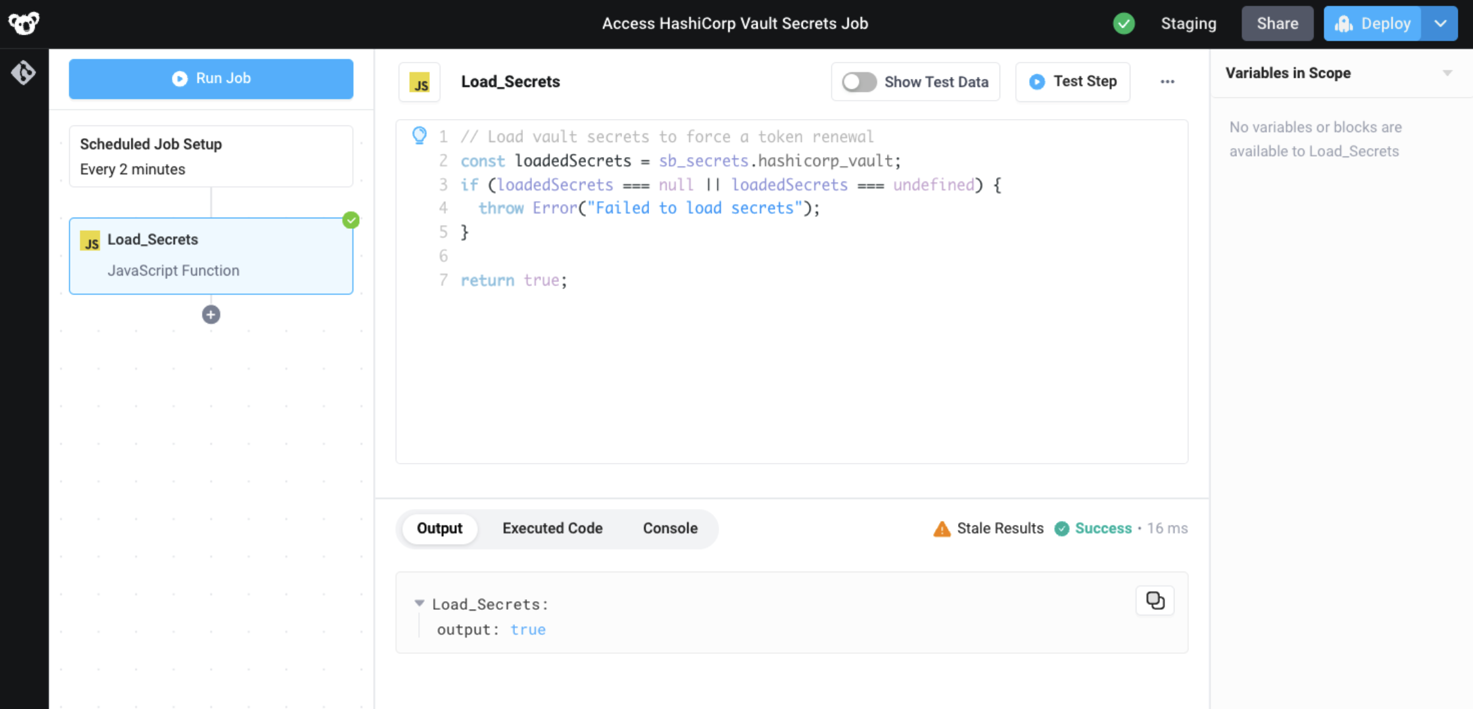Click the plus to add a new block
The height and width of the screenshot is (709, 1473).
tap(210, 314)
